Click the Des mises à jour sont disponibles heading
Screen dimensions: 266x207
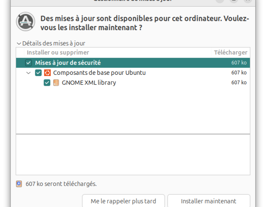click(x=145, y=23)
